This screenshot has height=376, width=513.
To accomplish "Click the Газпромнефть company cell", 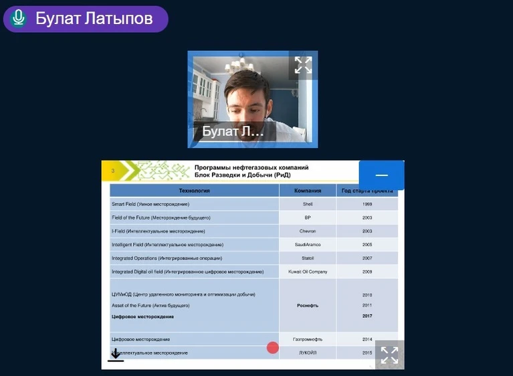I will click(x=308, y=339).
